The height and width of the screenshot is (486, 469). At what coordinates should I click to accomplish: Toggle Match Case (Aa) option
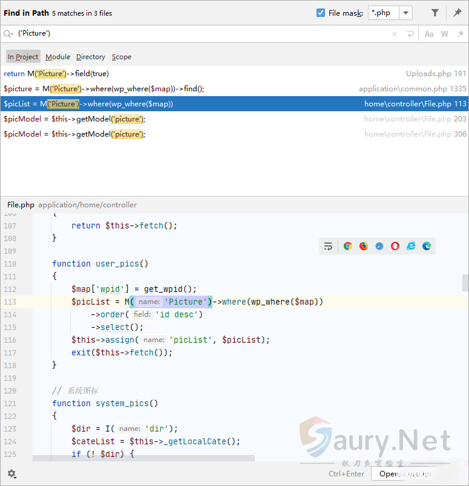[x=429, y=34]
